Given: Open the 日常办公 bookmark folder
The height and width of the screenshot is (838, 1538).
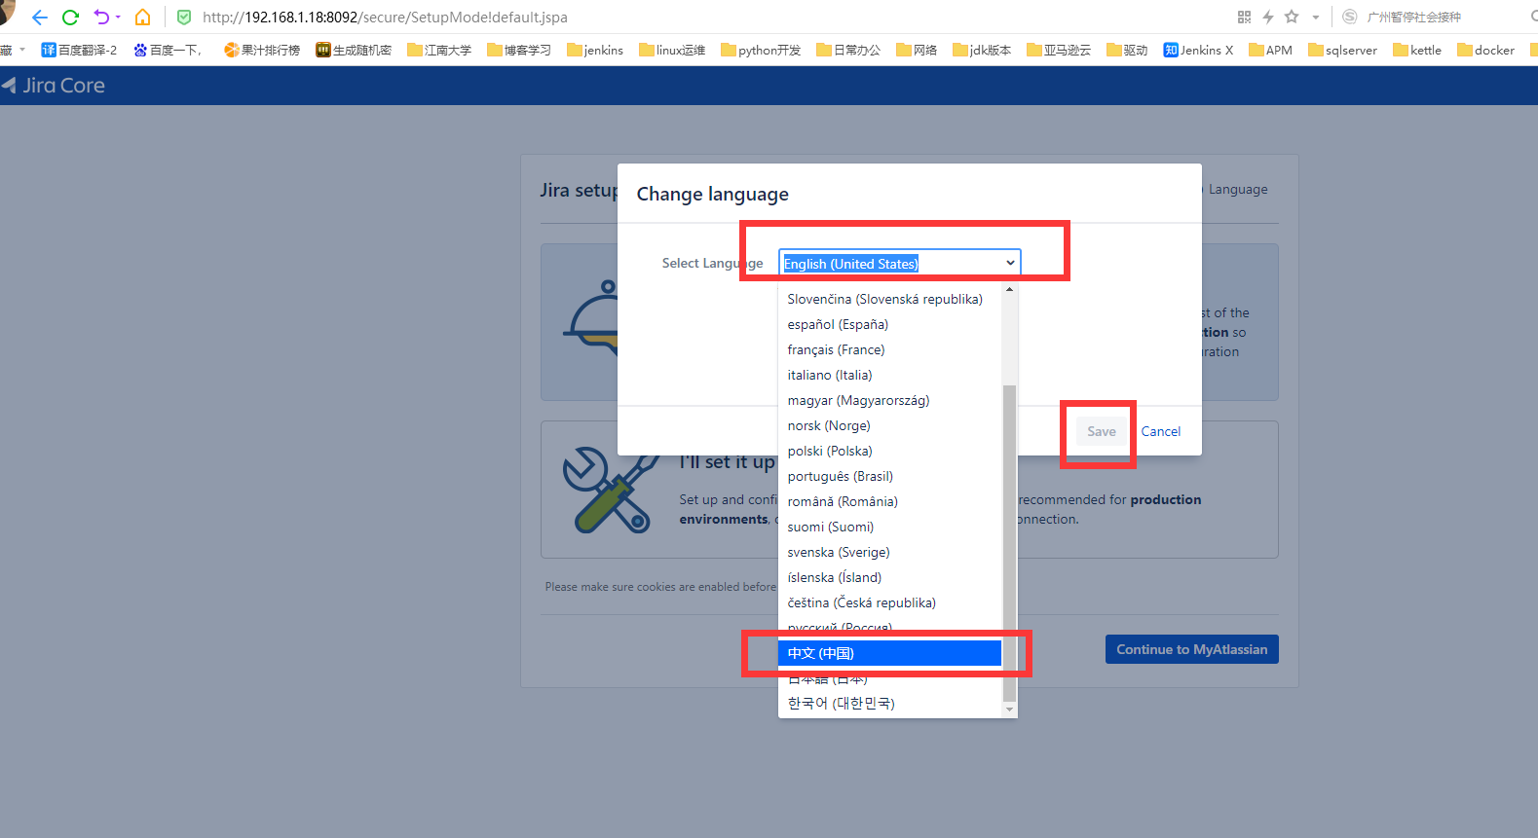Looking at the screenshot, I should pyautogui.click(x=848, y=50).
